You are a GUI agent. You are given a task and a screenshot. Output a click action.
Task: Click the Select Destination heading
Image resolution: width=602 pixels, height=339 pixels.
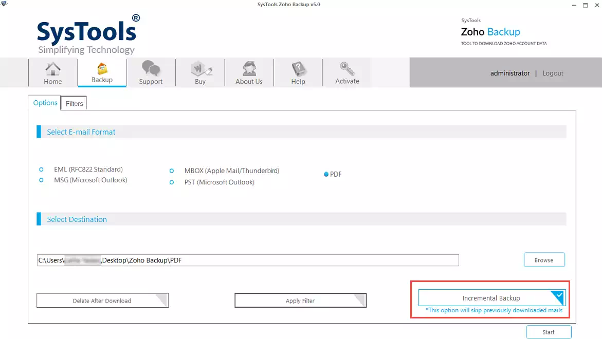77,219
